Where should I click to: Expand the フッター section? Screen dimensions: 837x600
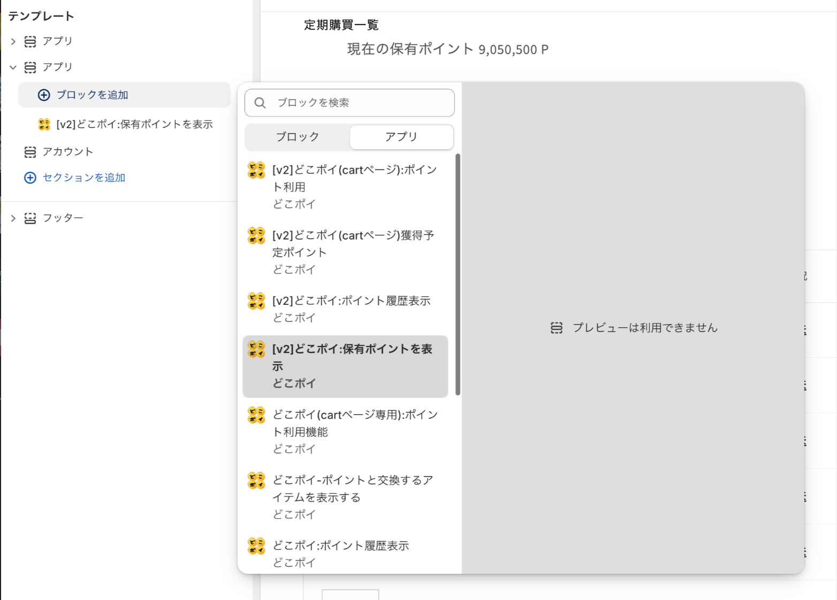[13, 218]
